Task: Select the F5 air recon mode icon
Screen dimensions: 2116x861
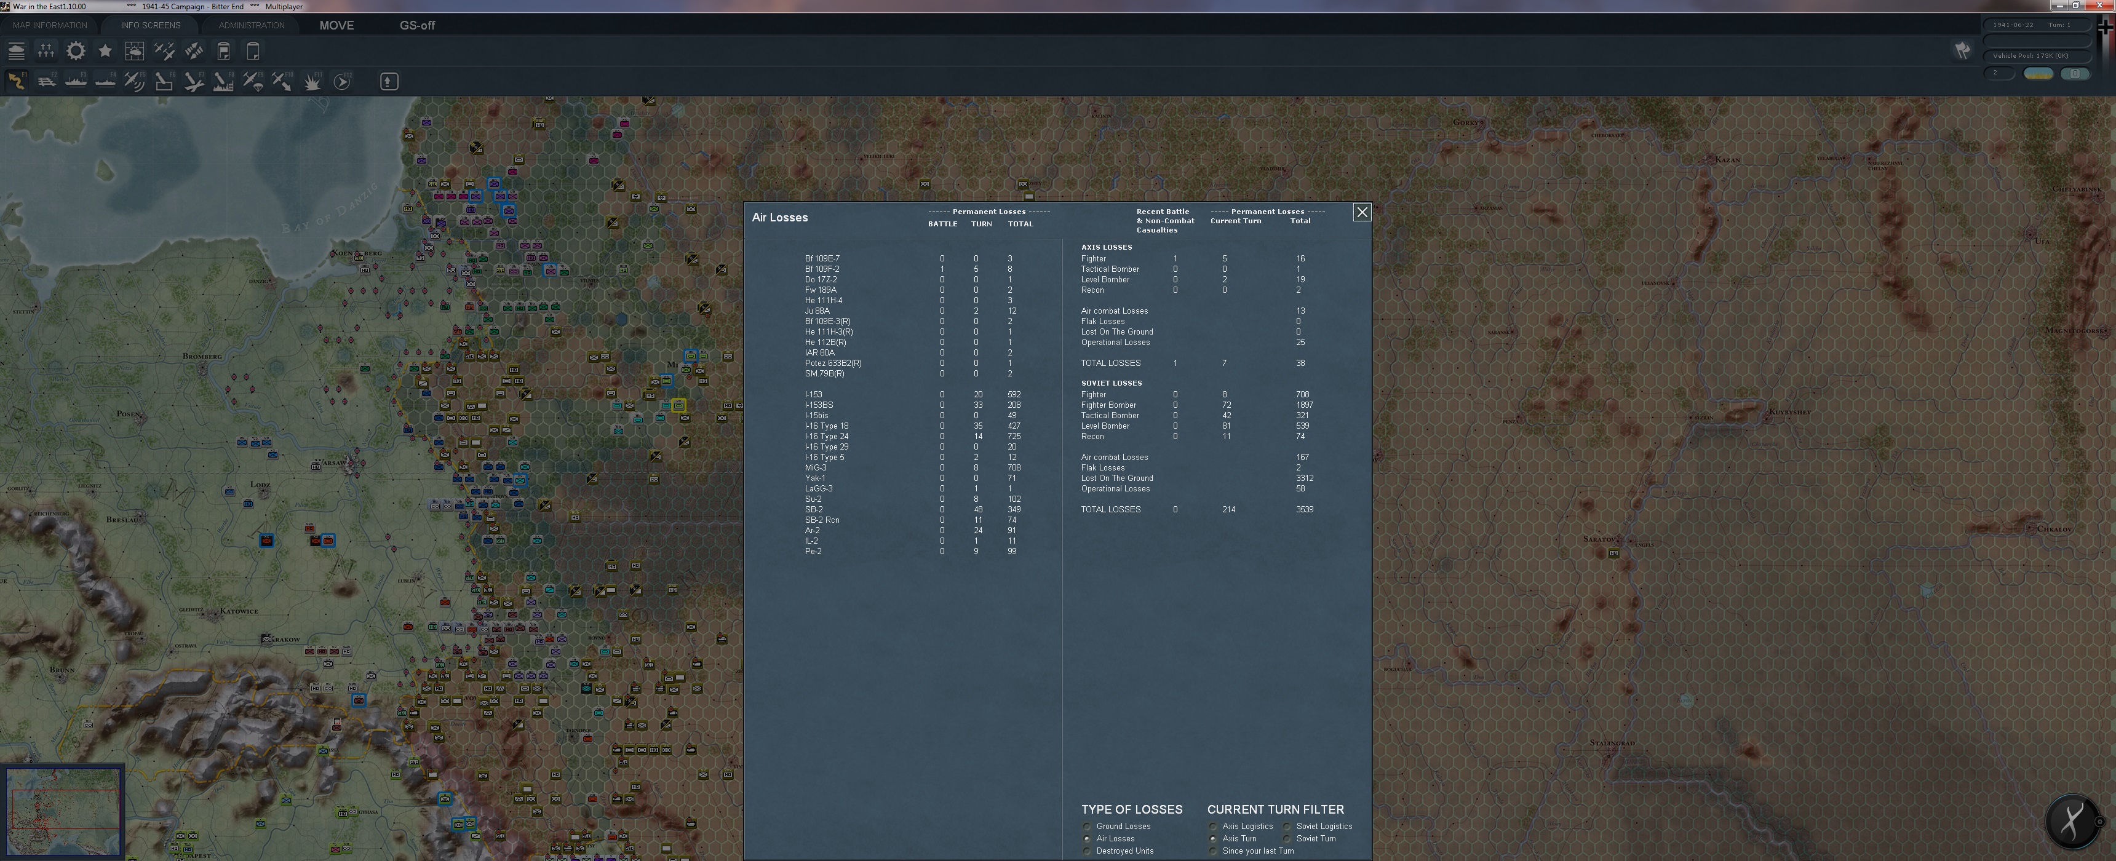Action: 135,81
